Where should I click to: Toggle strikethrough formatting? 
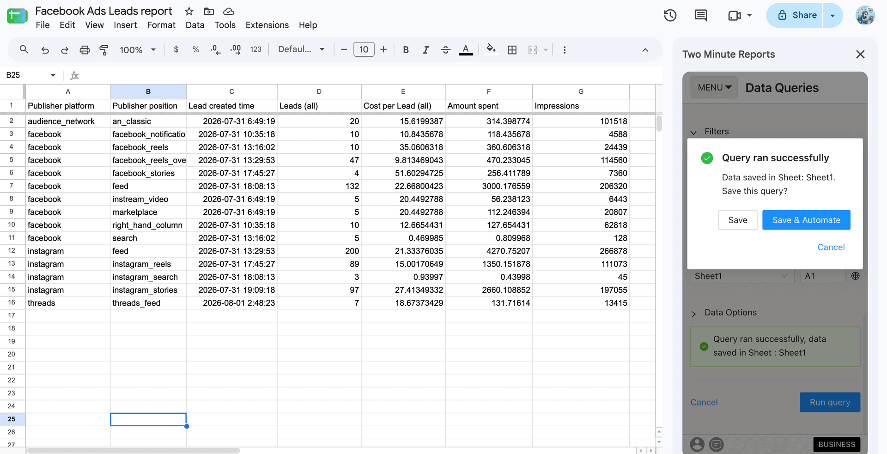click(x=445, y=50)
